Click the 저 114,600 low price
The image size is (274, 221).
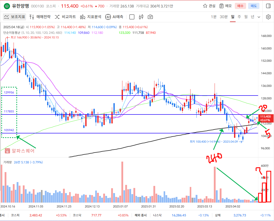pos(102,27)
